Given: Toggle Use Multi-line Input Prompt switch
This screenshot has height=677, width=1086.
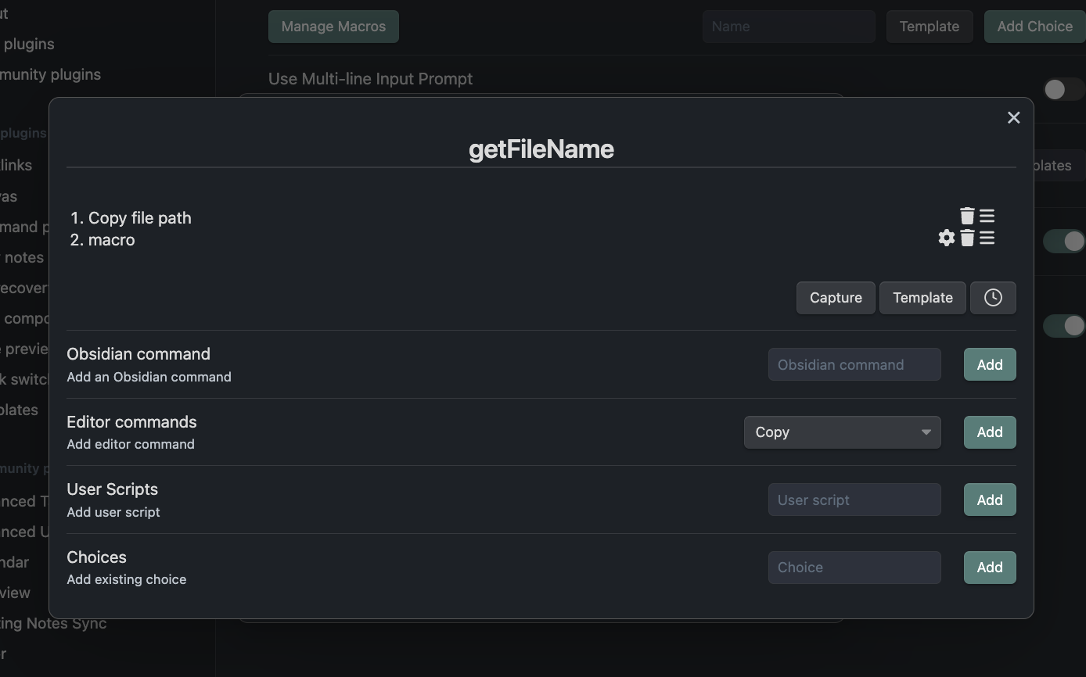Looking at the screenshot, I should pos(1063,89).
